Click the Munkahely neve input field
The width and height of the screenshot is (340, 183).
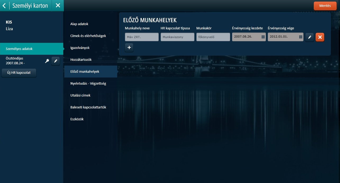(142, 37)
